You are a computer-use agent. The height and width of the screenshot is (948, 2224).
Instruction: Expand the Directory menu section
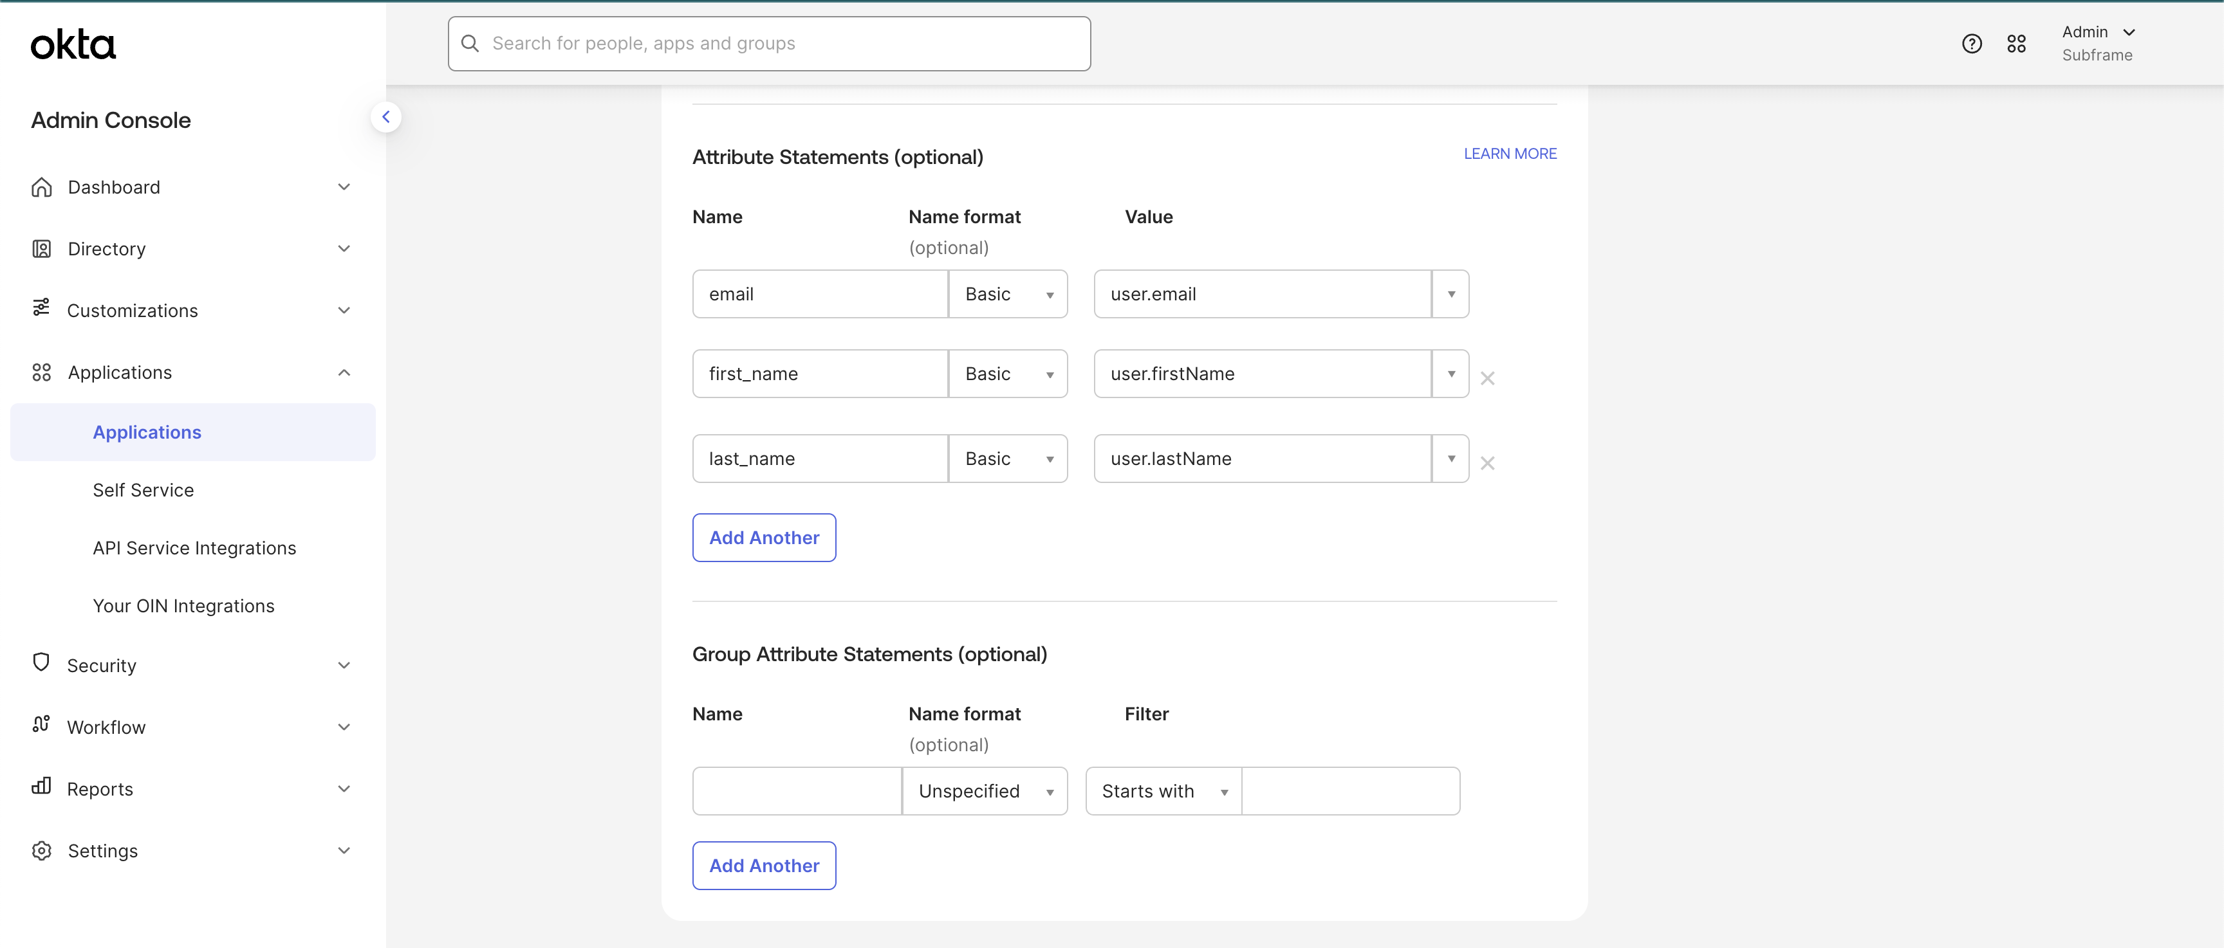point(344,250)
